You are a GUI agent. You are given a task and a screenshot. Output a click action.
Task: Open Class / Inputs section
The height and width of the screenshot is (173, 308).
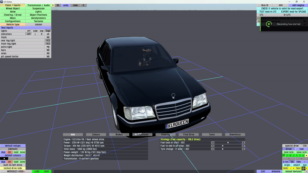[x=13, y=5]
